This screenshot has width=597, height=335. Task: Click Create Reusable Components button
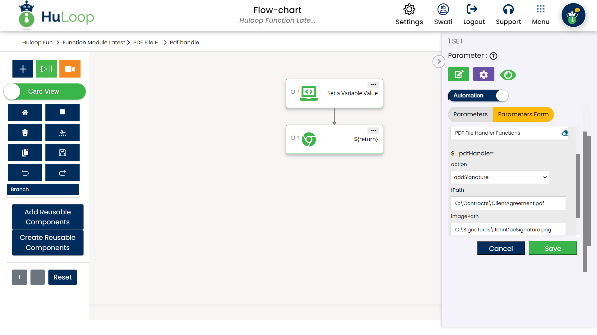pyautogui.click(x=48, y=243)
